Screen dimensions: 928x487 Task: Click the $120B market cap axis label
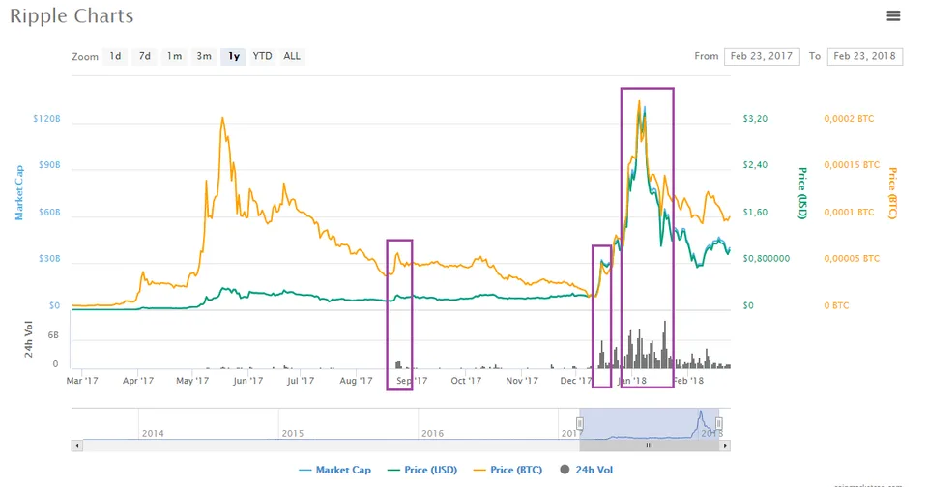pyautogui.click(x=46, y=119)
